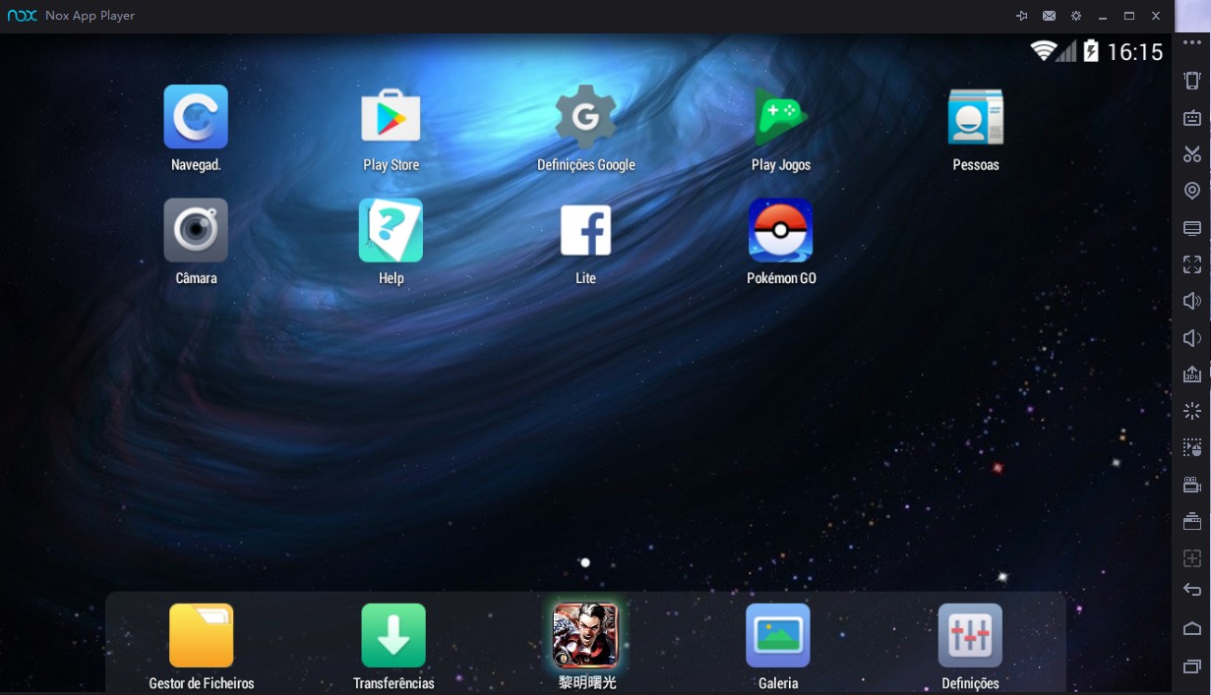Start video recorder from sidebar
This screenshot has height=695, width=1211.
(1192, 485)
